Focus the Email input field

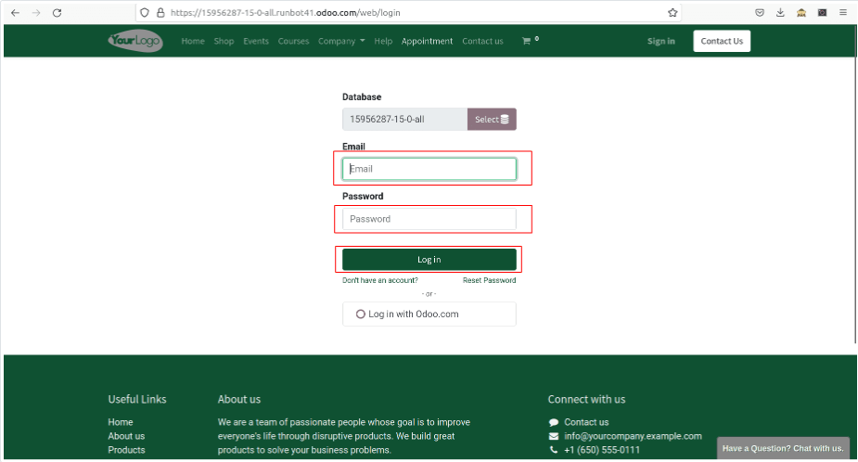point(429,169)
